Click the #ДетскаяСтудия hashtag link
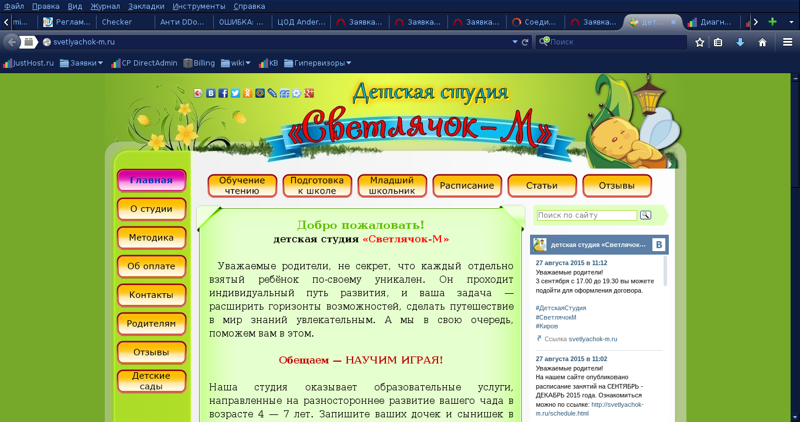Image resolution: width=800 pixels, height=422 pixels. [561, 308]
